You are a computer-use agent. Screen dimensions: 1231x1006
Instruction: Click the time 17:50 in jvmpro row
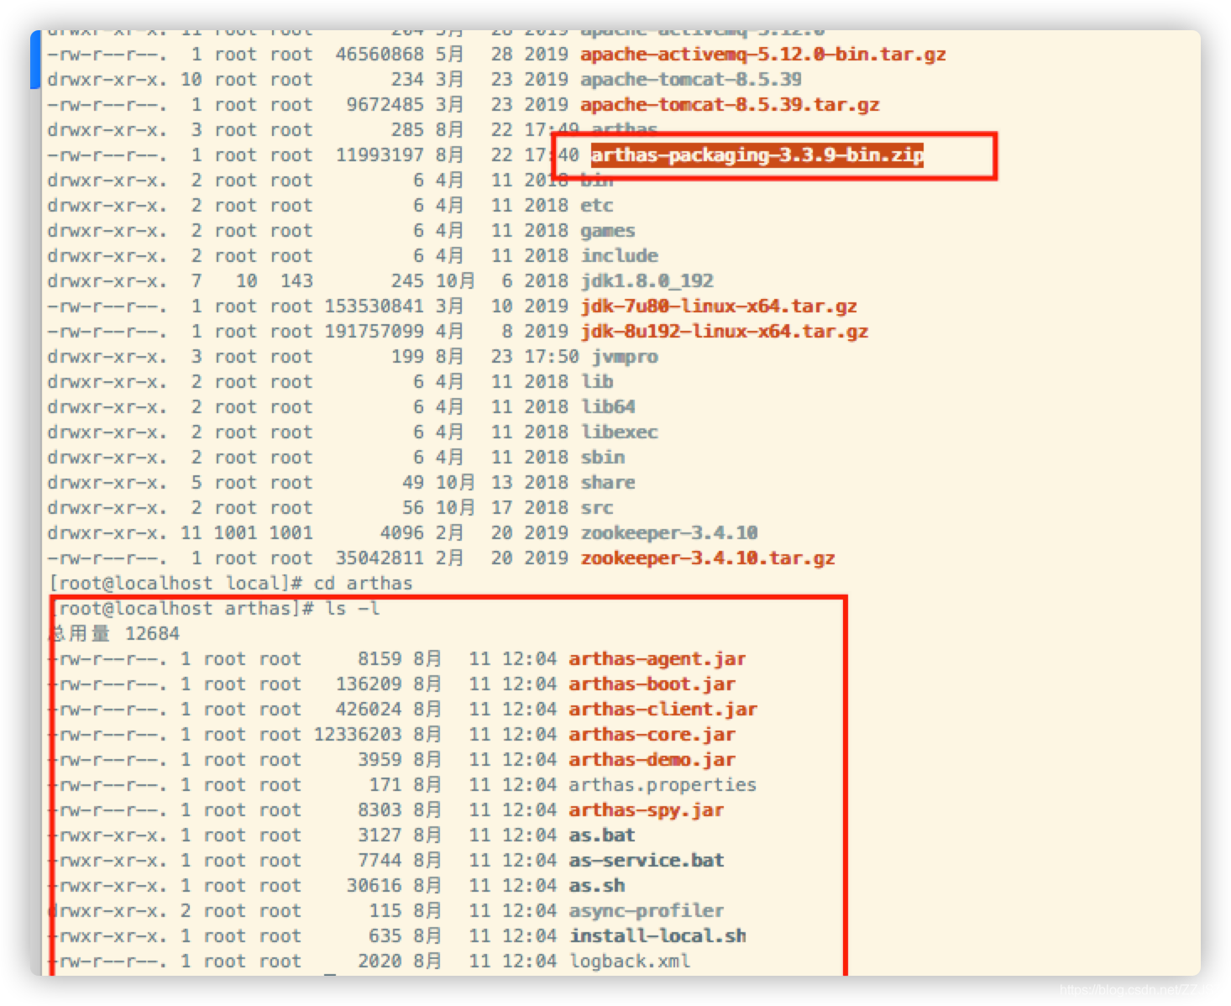pos(552,357)
